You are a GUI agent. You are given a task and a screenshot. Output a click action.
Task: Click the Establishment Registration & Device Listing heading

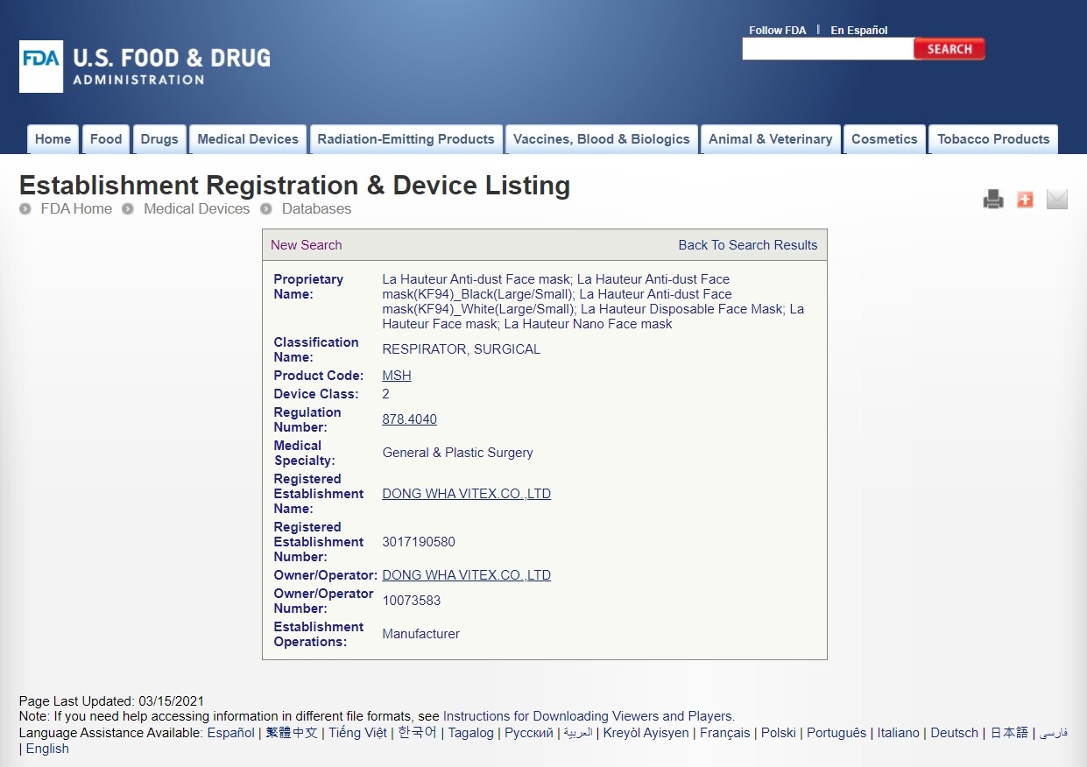[294, 186]
